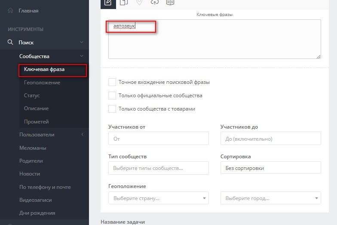This screenshot has width=337, height=225.
Task: Open the cloud upload tab icon
Action: pyautogui.click(x=155, y=3)
